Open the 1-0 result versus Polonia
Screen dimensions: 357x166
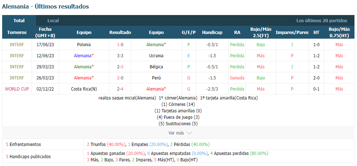[120, 45]
